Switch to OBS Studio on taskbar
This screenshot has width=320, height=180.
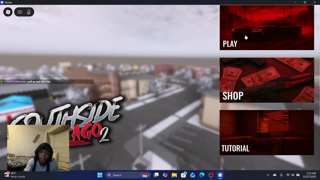[211, 175]
